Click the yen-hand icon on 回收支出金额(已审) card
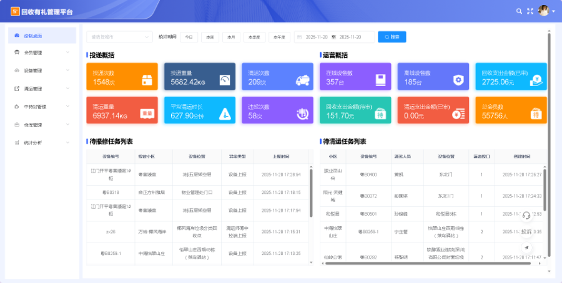 click(x=536, y=80)
